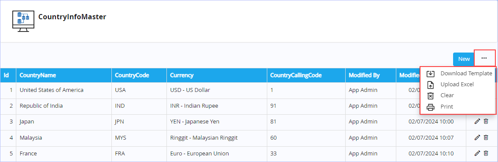Select Download Template from the menu

pyautogui.click(x=466, y=74)
